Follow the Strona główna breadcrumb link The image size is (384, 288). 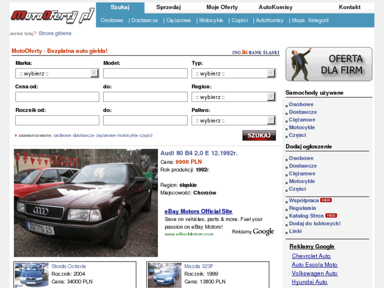55,33
